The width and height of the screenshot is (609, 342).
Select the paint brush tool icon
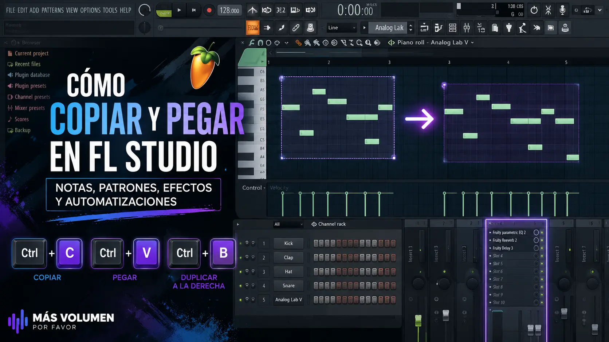tap(282, 28)
